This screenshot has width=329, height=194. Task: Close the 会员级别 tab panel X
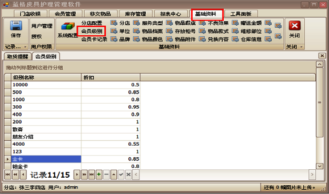point(322,56)
